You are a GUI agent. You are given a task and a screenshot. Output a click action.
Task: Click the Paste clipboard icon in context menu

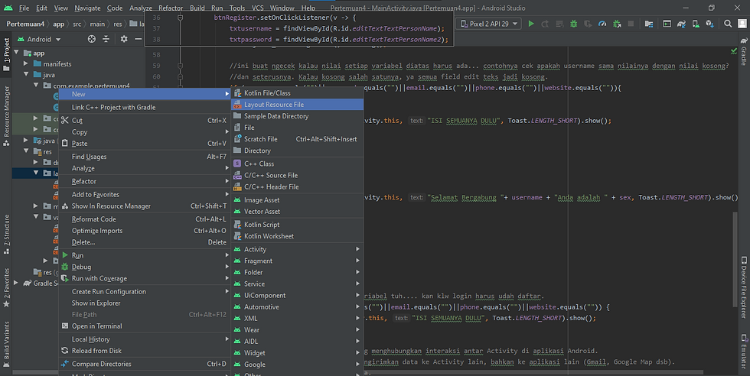[x=65, y=144]
